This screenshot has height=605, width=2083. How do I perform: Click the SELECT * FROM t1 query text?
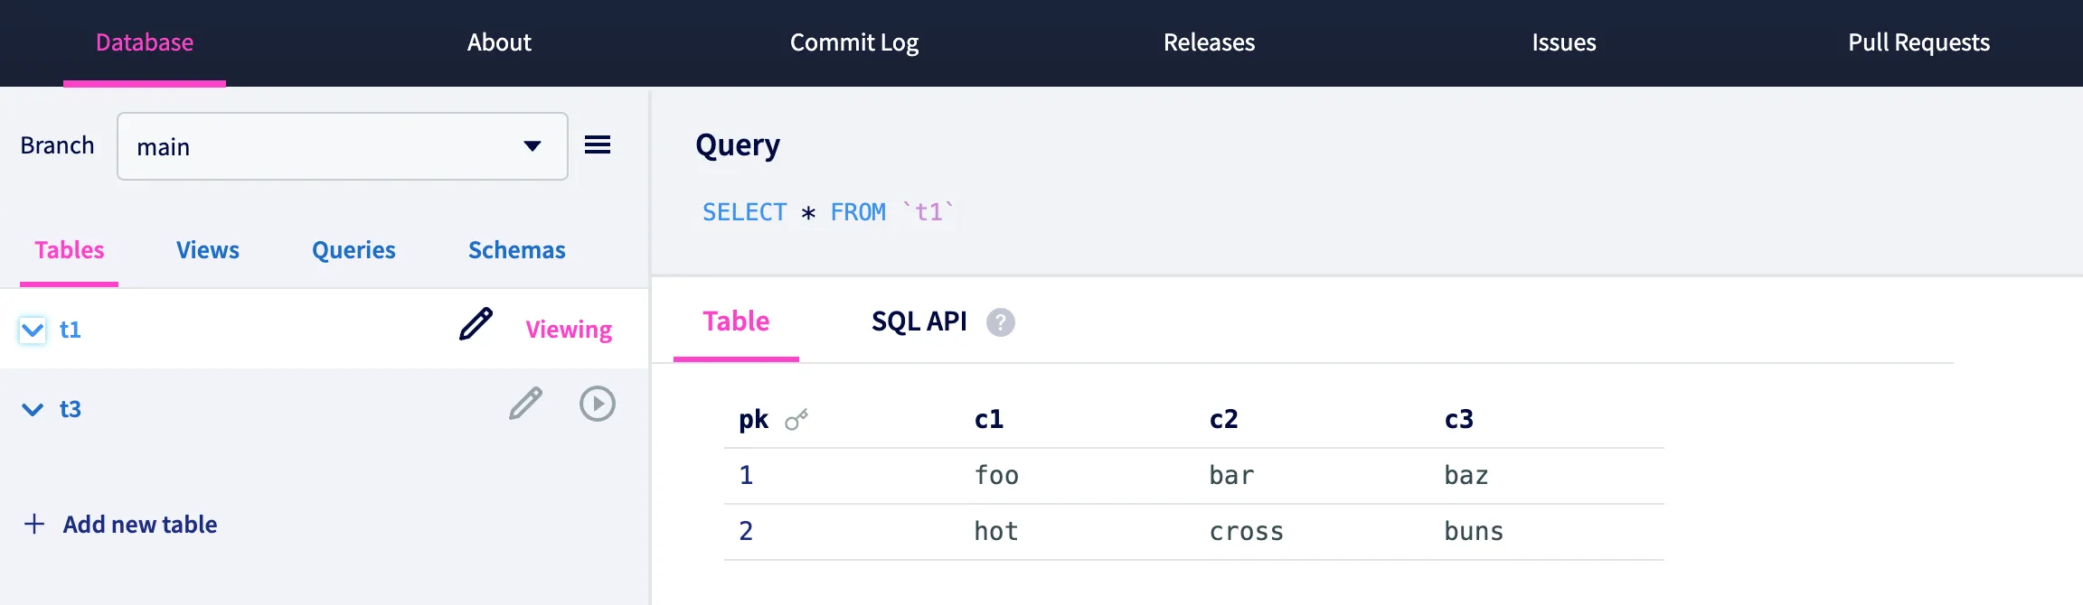click(x=827, y=212)
